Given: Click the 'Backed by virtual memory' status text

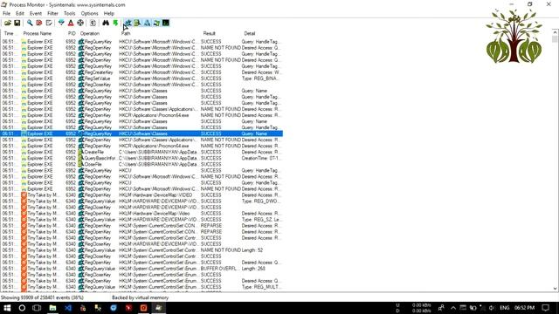Looking at the screenshot, I should click(x=140, y=297).
